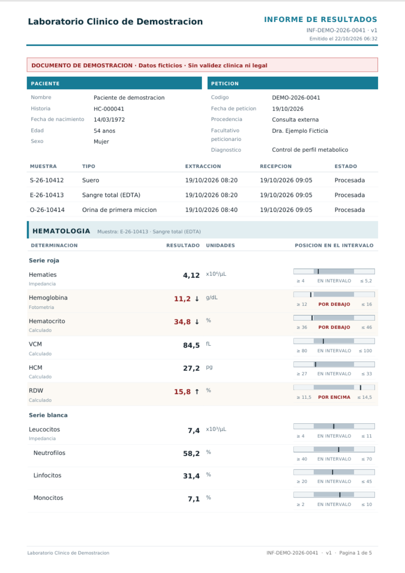Click "POR DEBAJO" in the Hemoglobina row
Viewport: 405px width, 573px height.
tap(334, 304)
